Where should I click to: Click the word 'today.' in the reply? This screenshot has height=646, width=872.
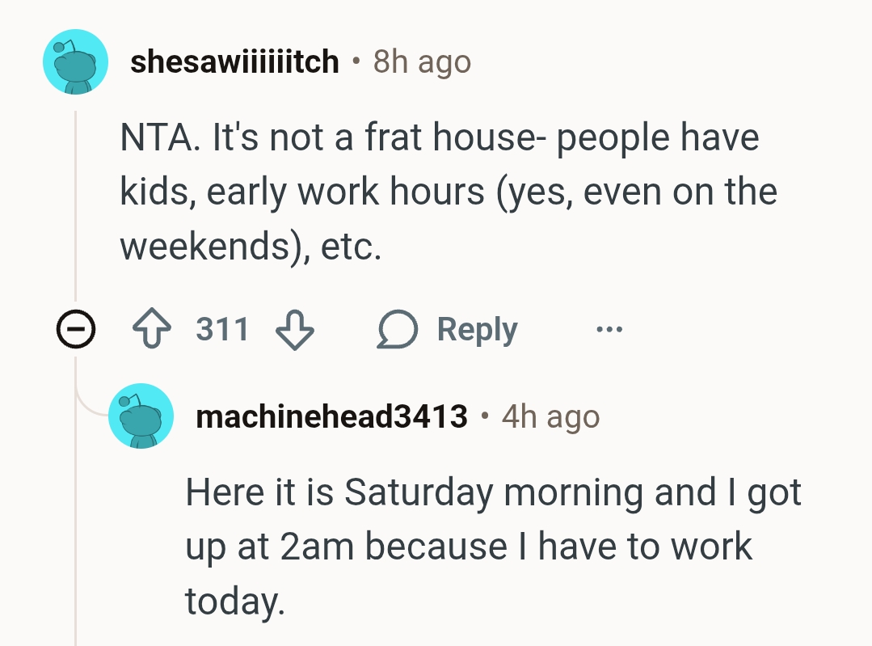click(x=235, y=600)
